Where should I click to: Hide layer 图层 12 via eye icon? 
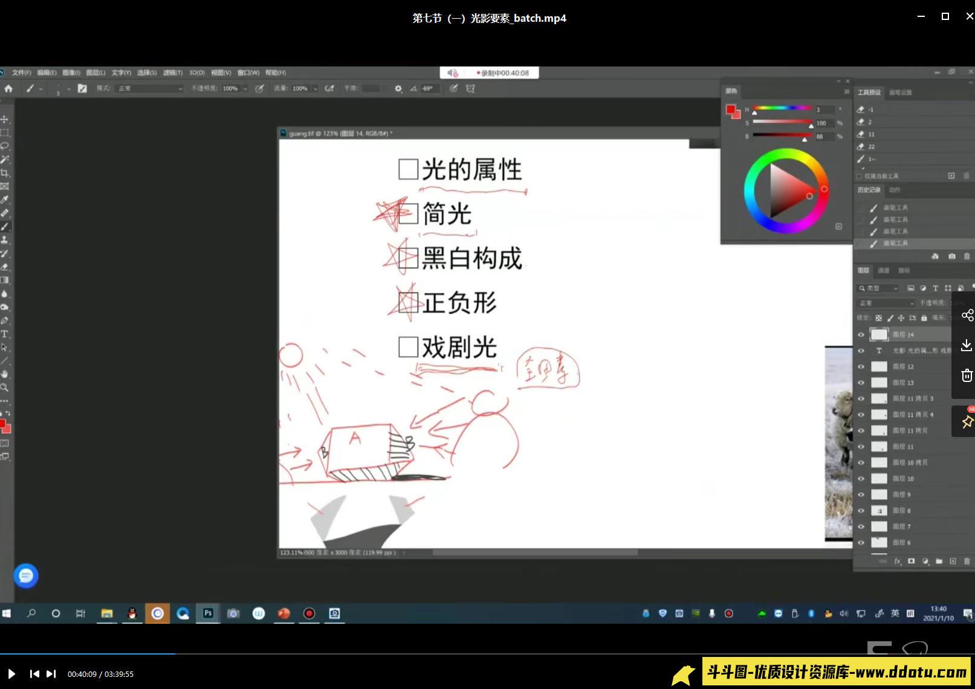[x=861, y=366]
